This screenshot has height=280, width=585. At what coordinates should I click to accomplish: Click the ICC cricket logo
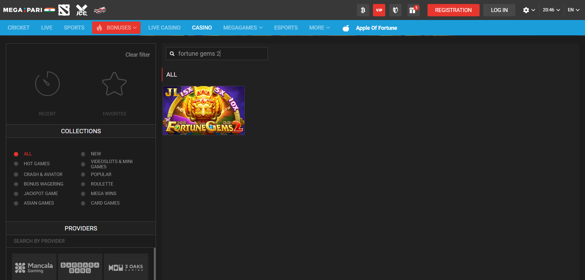click(82, 10)
